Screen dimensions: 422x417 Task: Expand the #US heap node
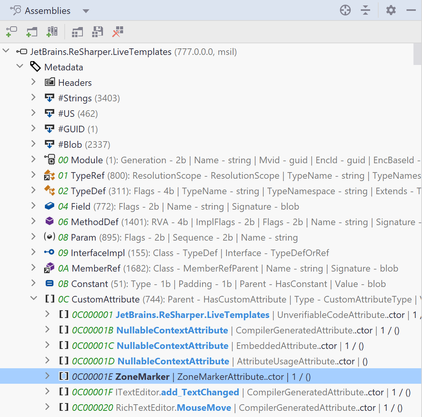[34, 113]
